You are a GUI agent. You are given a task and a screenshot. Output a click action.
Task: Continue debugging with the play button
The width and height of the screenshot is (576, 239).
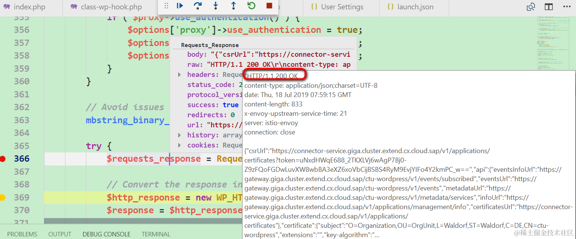coord(180,6)
